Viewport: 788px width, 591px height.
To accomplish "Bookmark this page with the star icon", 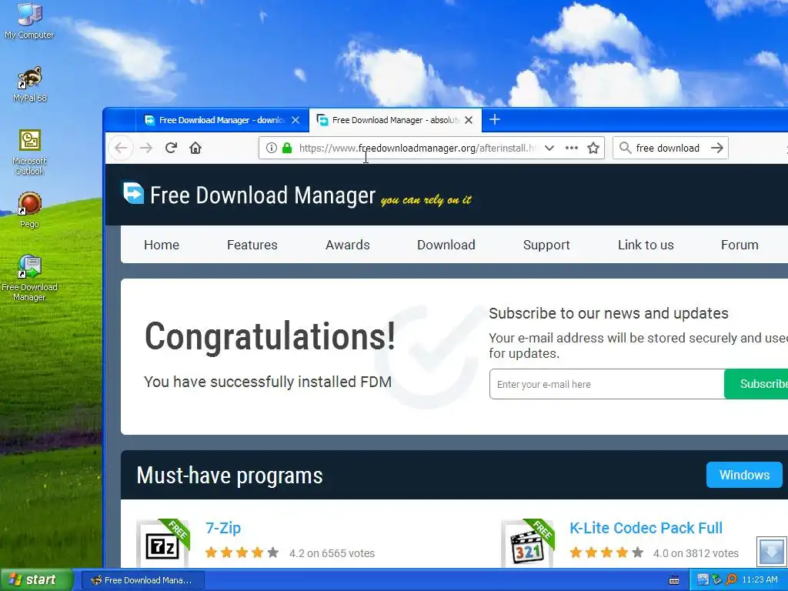I will tap(593, 148).
